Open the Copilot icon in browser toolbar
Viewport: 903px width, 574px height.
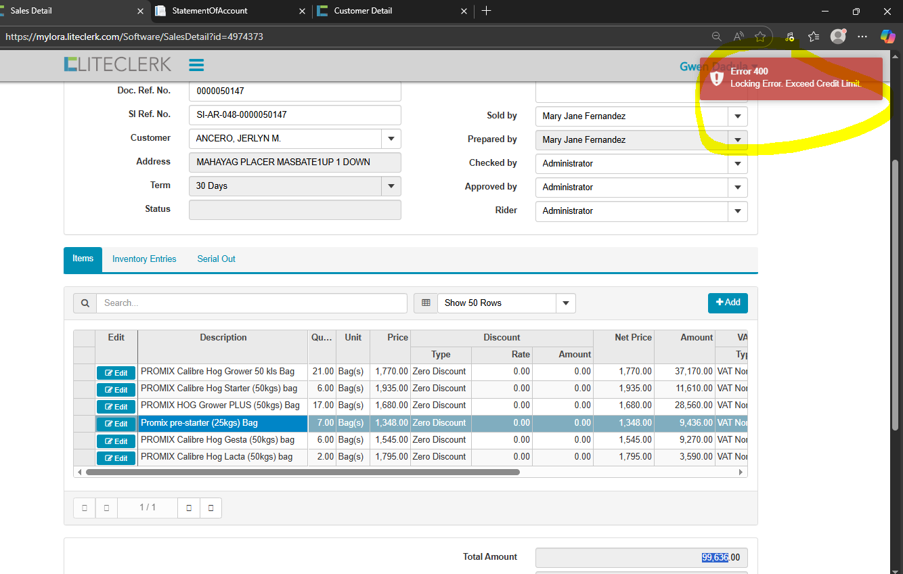[887, 37]
